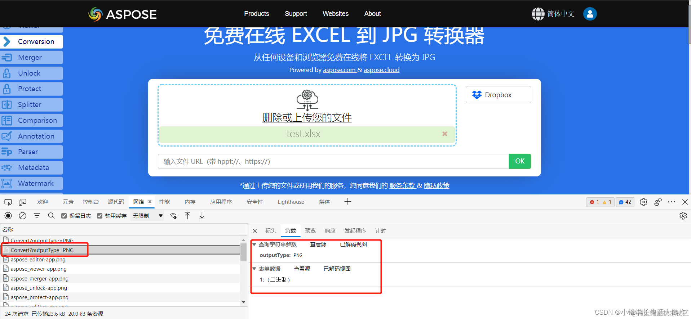Open the Unlock sidebar item
Viewport: 691px width, 319px height.
point(32,73)
